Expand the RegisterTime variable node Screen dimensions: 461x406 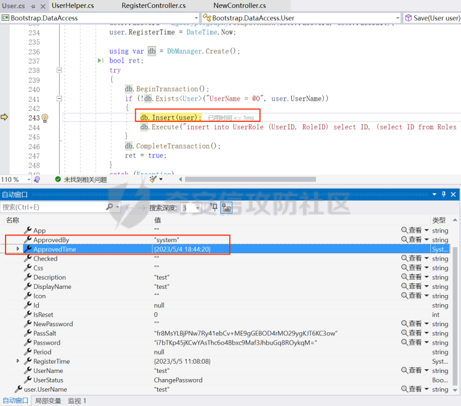pyautogui.click(x=18, y=361)
